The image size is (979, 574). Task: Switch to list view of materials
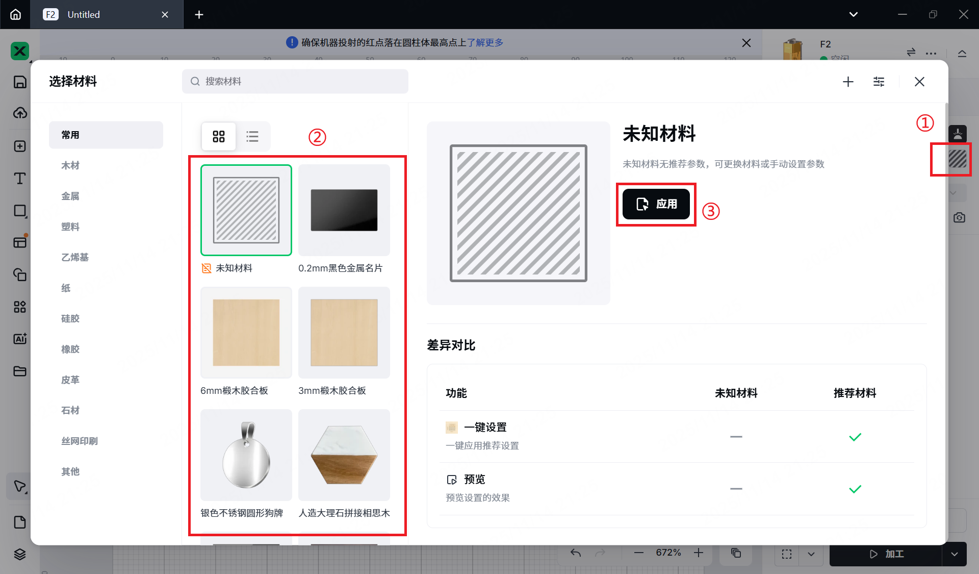click(252, 136)
